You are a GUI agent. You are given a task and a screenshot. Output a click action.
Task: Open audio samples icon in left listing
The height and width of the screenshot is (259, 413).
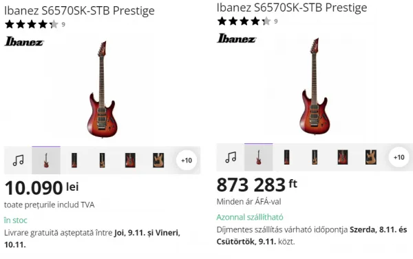click(x=18, y=160)
